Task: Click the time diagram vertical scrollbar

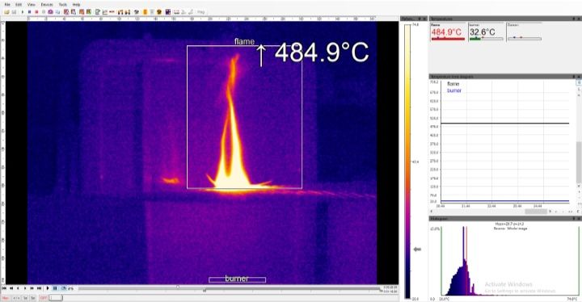Action: 579,161
